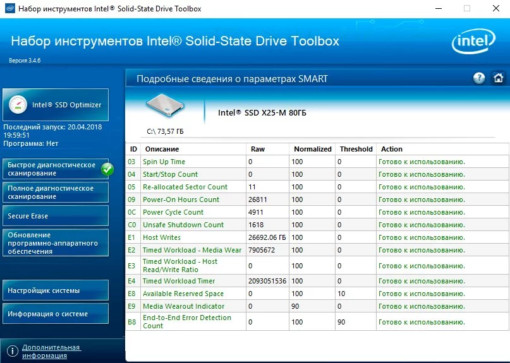Viewport: 510px width, 363px height.
Task: Open Настройщик системы
Action: pos(56,290)
